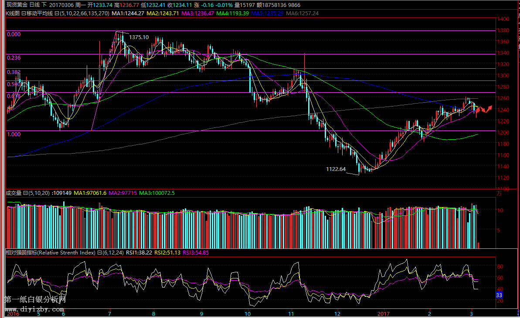This screenshot has width=520, height=318.
Task: Select volume MA2:97715 value
Action: point(123,193)
